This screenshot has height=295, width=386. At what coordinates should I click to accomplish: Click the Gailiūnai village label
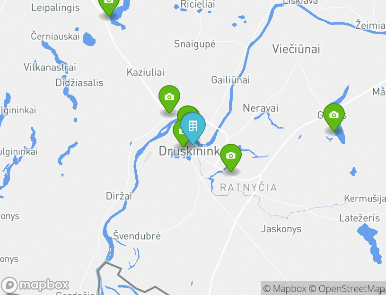pos(230,80)
